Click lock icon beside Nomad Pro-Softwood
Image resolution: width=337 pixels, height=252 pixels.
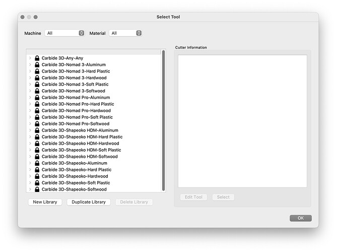pyautogui.click(x=37, y=123)
